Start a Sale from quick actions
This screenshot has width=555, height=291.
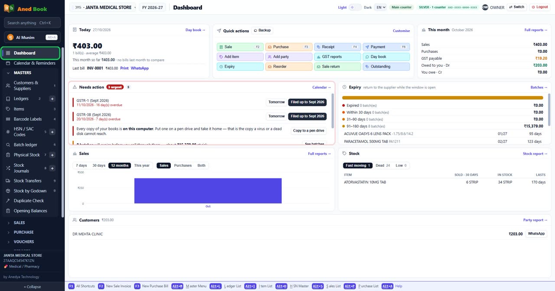(240, 47)
